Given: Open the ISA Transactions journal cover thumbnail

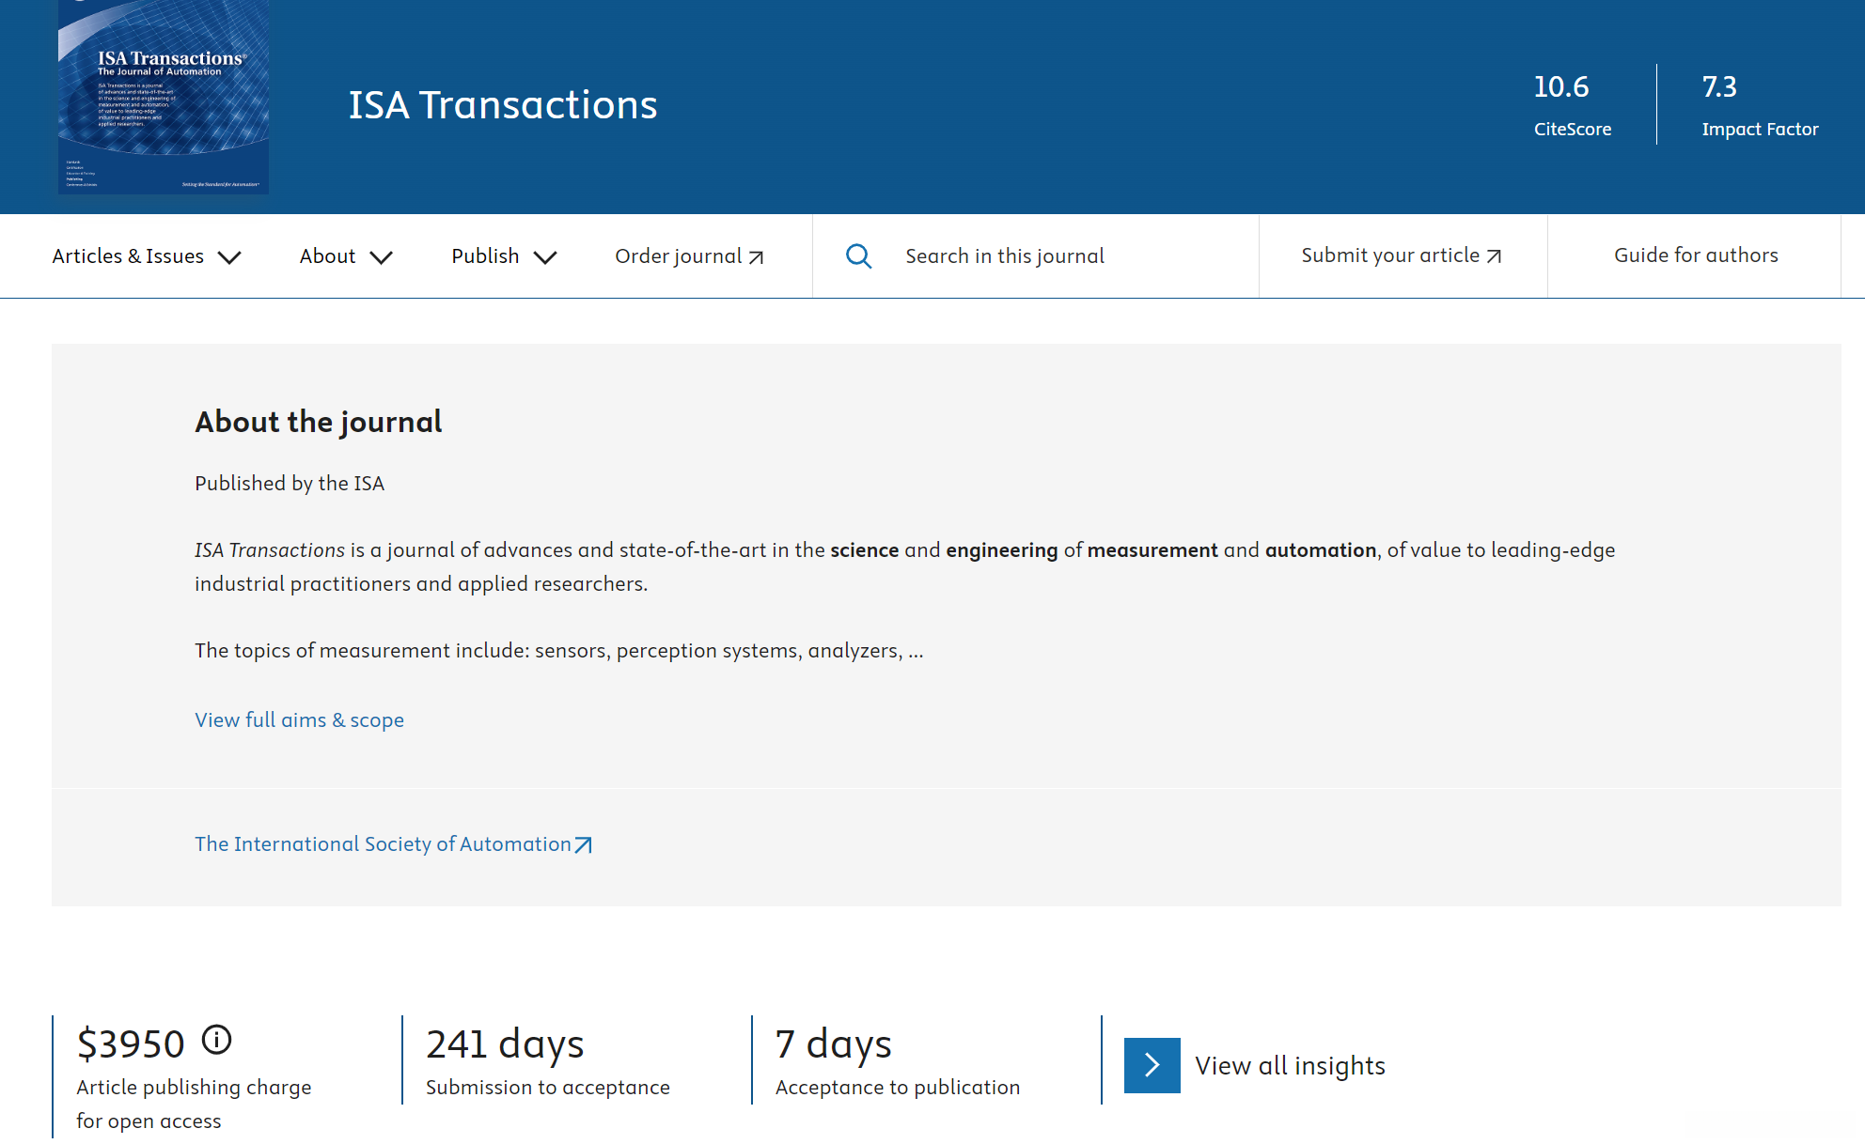Looking at the screenshot, I should pos(164,97).
